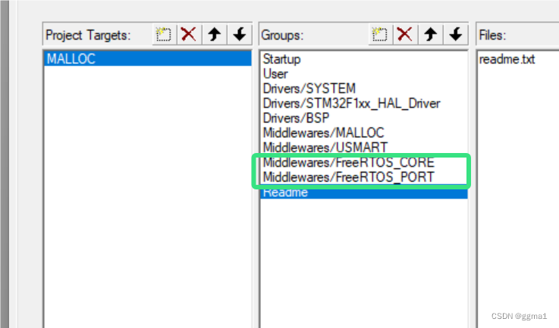Viewport: 559px width, 328px height.
Task: Select the Drivers/SYSTEM group
Action: 363,89
